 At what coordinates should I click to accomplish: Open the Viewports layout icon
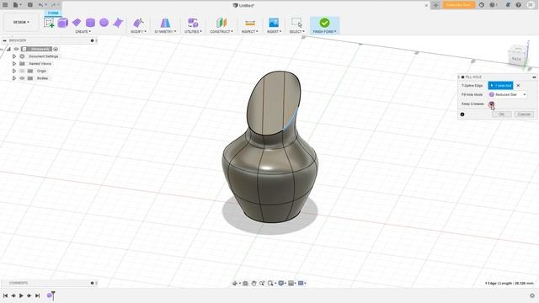(301, 283)
